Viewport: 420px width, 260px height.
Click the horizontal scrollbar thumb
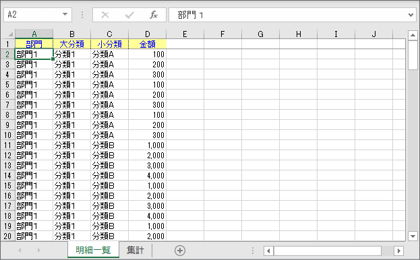(x=328, y=251)
